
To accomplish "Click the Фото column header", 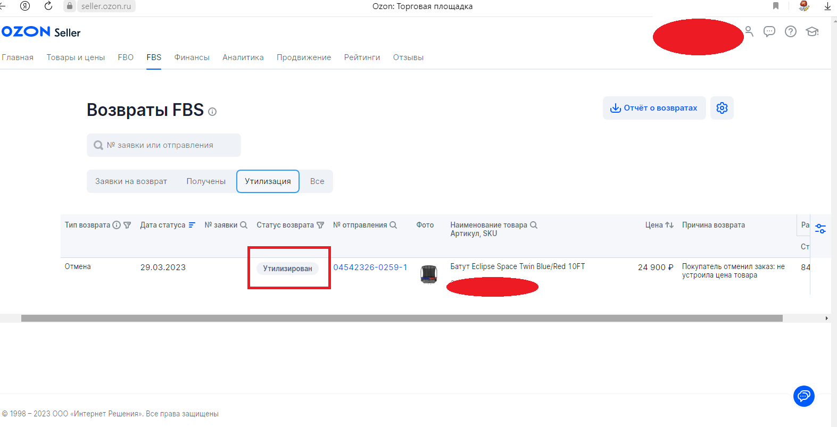I will click(x=425, y=225).
